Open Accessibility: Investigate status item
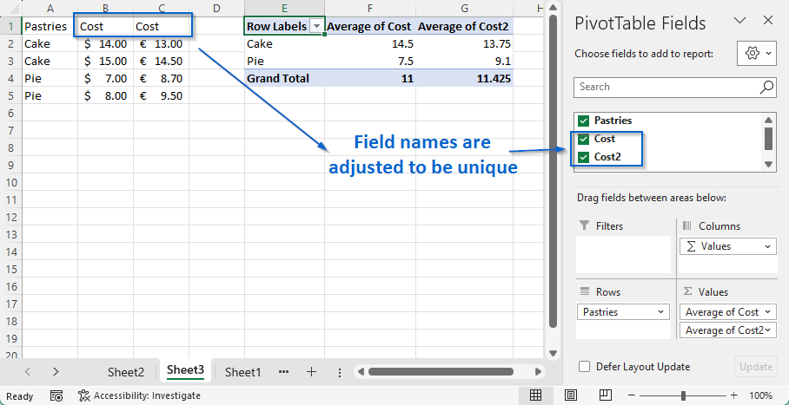Screen dimensions: 789x405 139,396
